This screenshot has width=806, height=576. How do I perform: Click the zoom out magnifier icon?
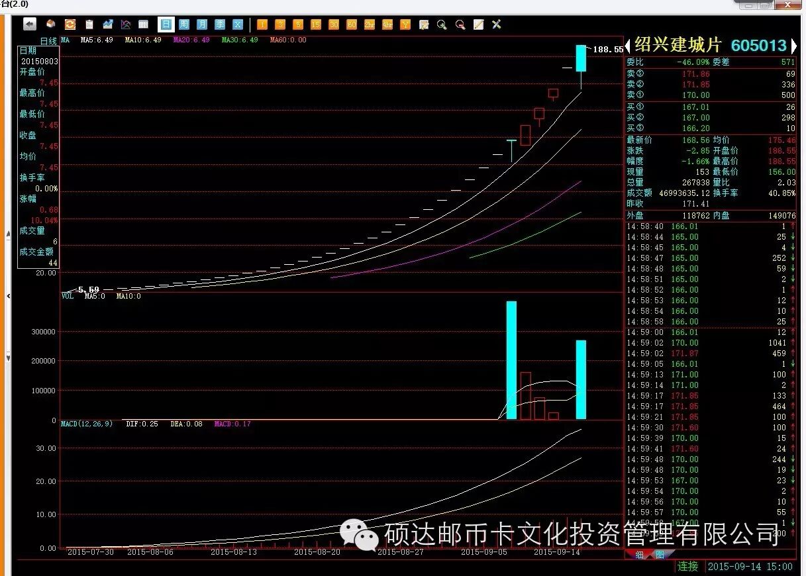460,24
